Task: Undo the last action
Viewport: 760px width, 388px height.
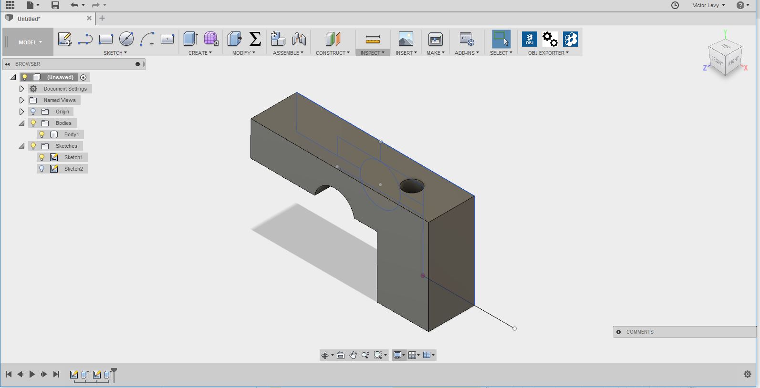Action: (74, 5)
